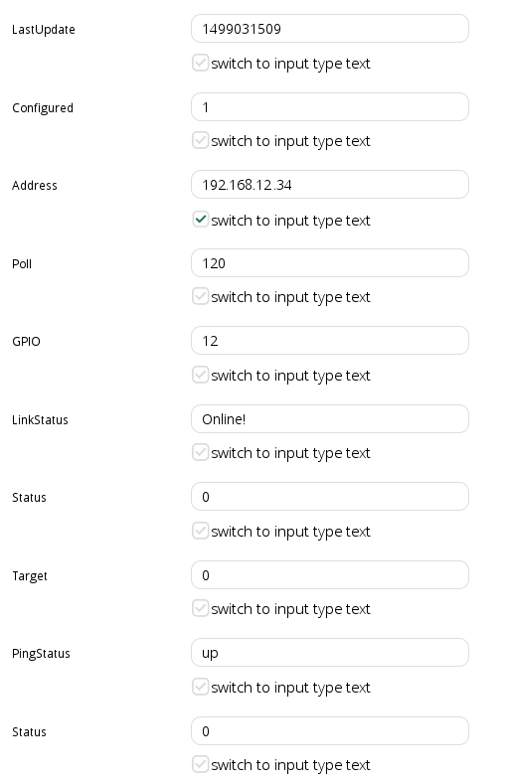This screenshot has width=507, height=784.
Task: Click the PingStatus field label
Action: coord(41,654)
